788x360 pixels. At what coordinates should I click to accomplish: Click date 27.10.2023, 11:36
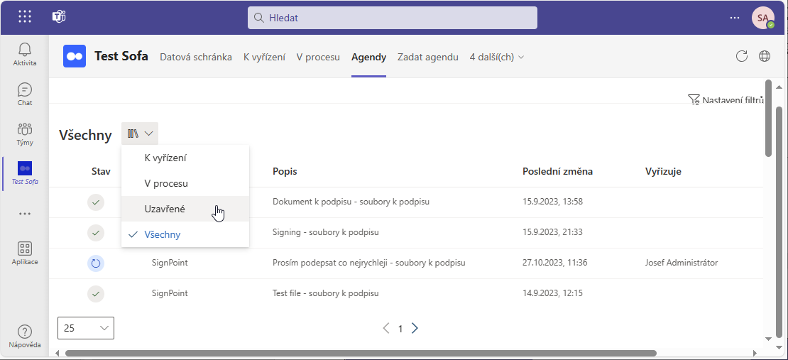(x=555, y=263)
